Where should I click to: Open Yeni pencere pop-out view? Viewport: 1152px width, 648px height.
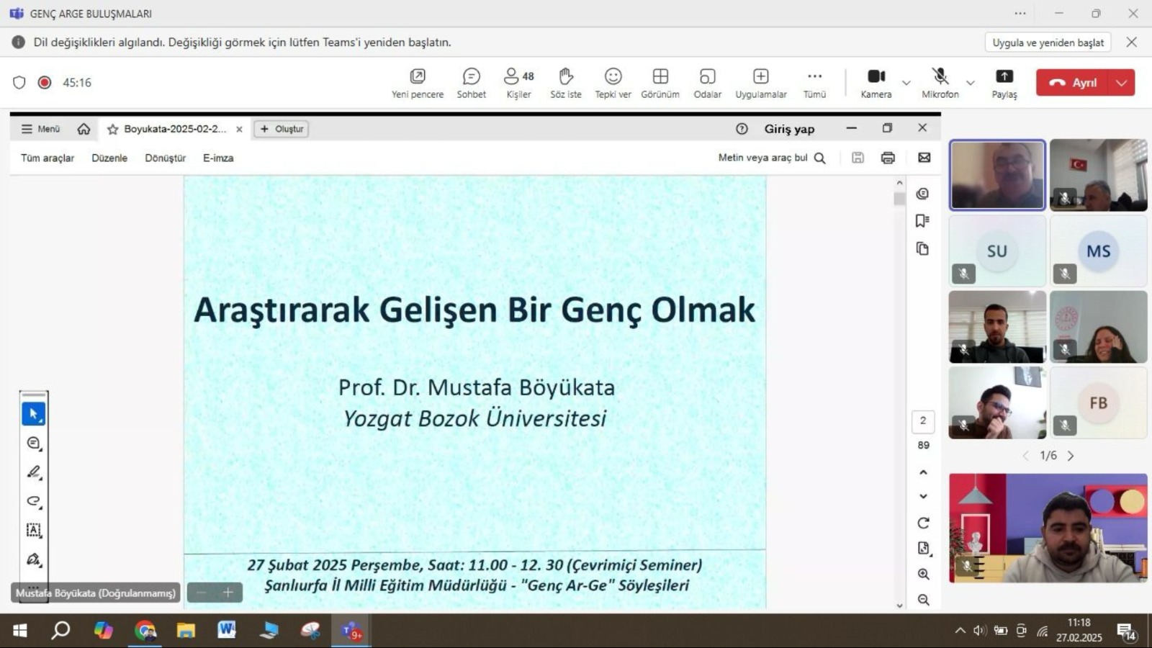point(417,83)
